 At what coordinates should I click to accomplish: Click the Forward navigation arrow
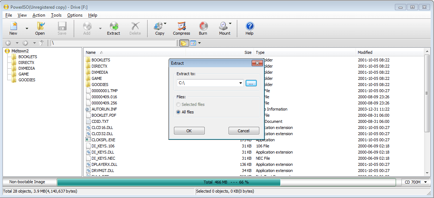(25, 43)
